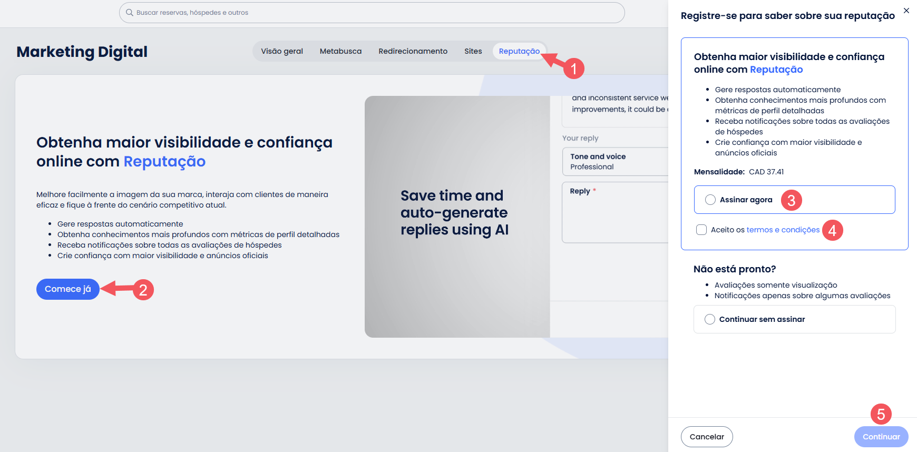Click the 'Marketing Digital' page title
This screenshot has height=452, width=917.
pyautogui.click(x=82, y=52)
